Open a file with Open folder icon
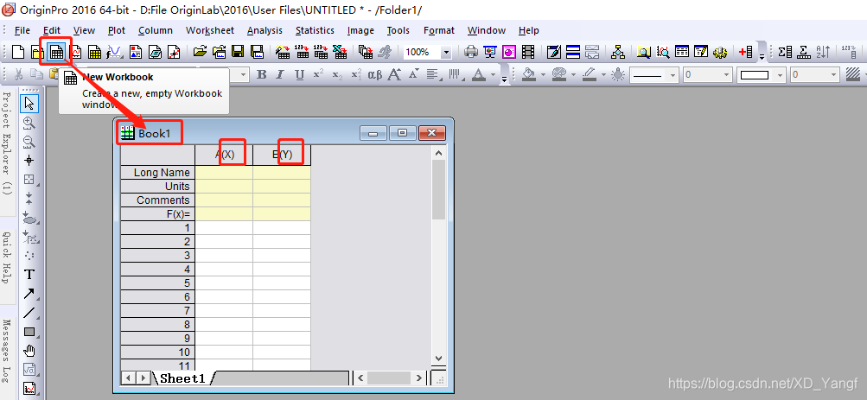Image resolution: width=867 pixels, height=400 pixels. coord(200,53)
